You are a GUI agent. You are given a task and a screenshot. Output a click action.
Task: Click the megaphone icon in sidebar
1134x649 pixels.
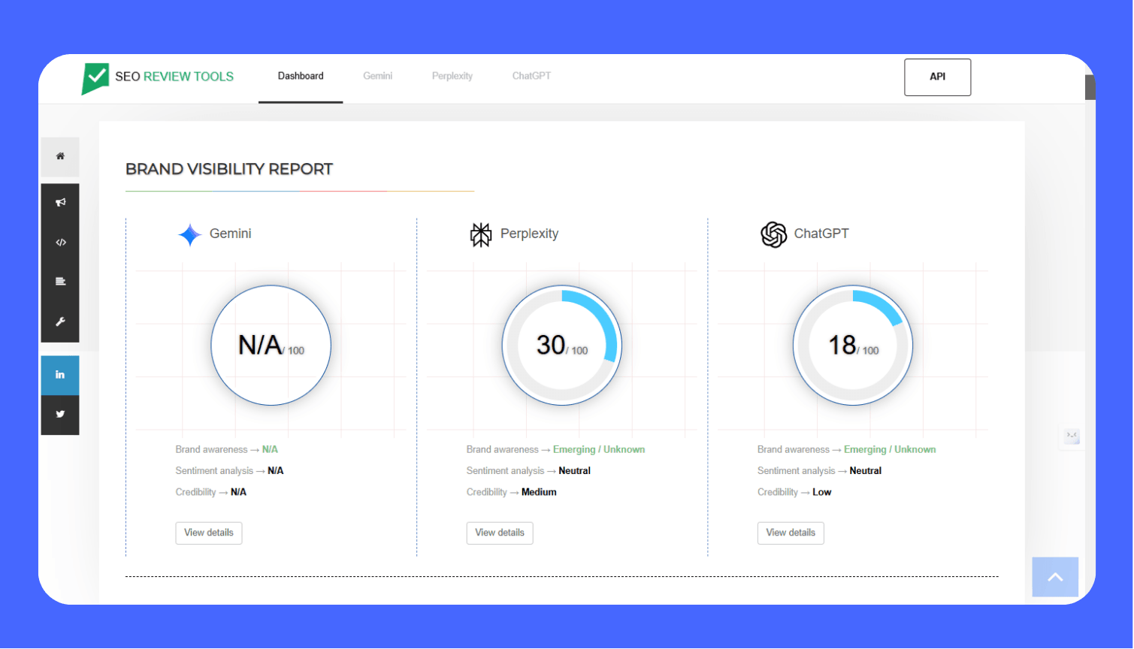point(60,203)
